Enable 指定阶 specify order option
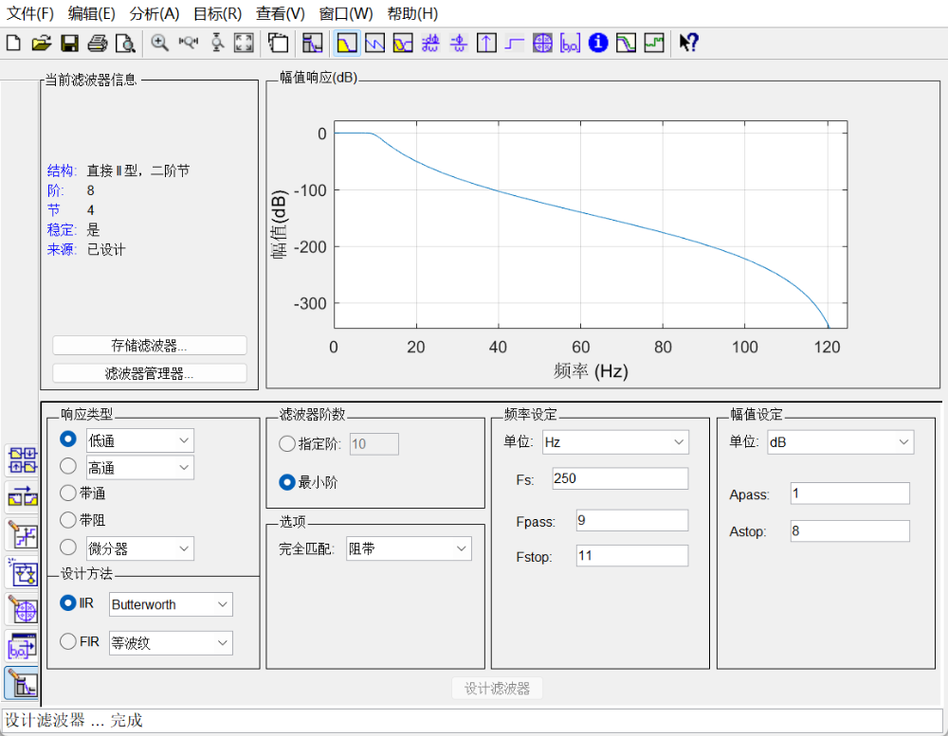 (x=286, y=444)
